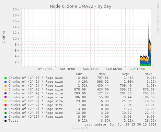Image resolution: width=161 pixels, height=132 pixels.
Task: Click the 2^ 1 current value '4.20k'
Action: (83, 82)
